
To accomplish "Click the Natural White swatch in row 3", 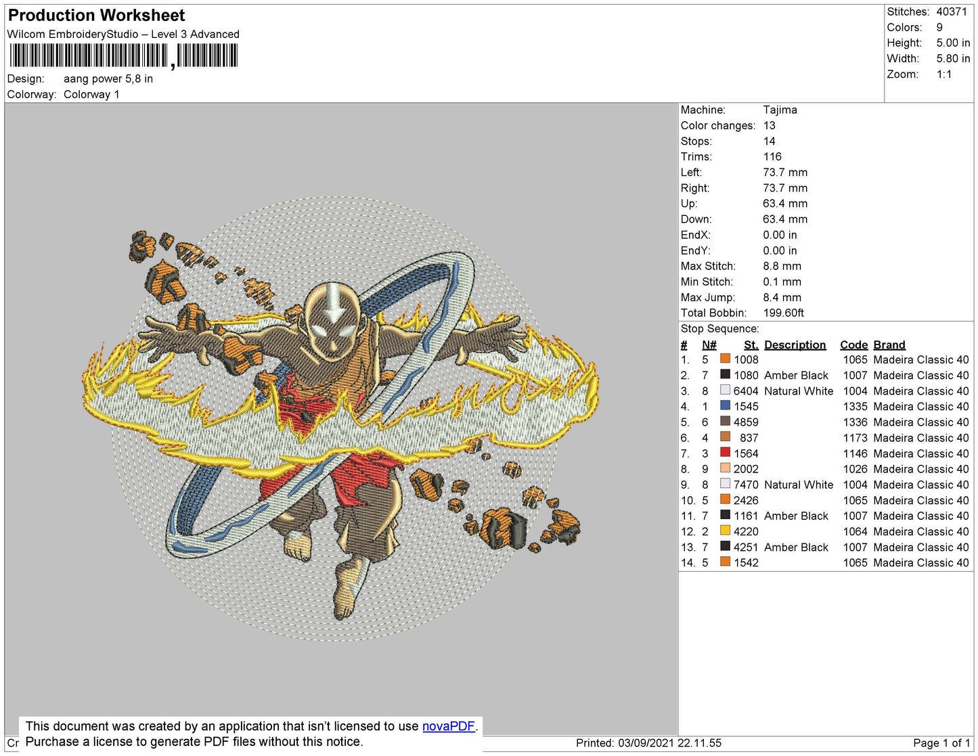I will coord(725,390).
